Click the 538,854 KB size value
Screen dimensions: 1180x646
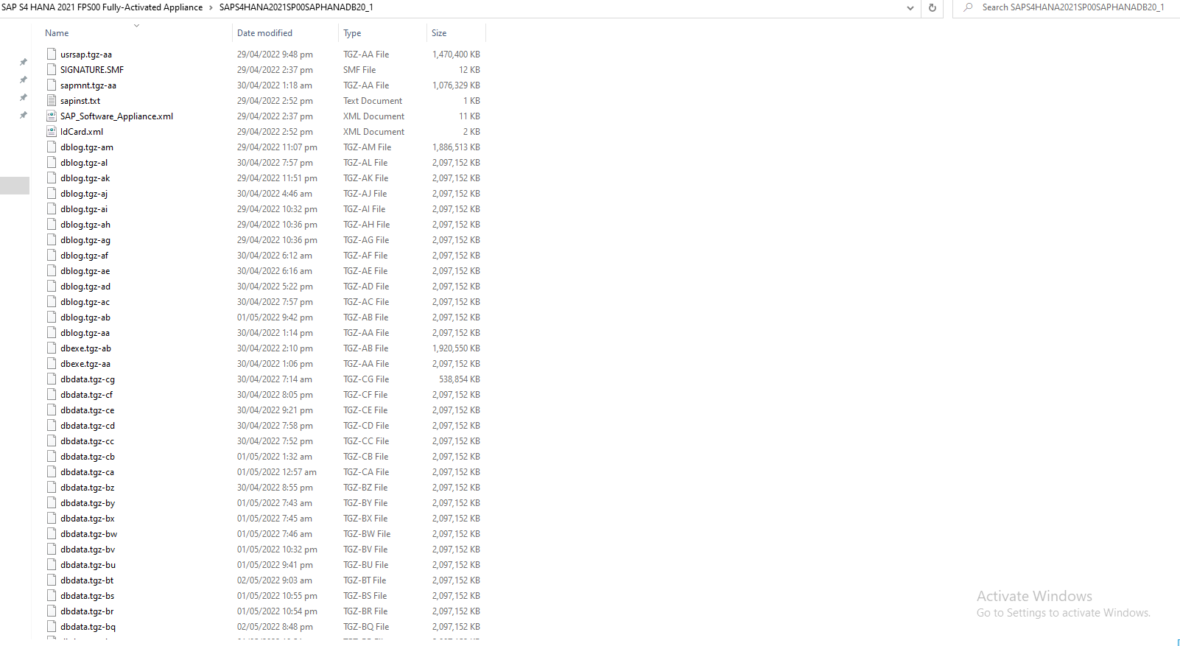point(460,379)
